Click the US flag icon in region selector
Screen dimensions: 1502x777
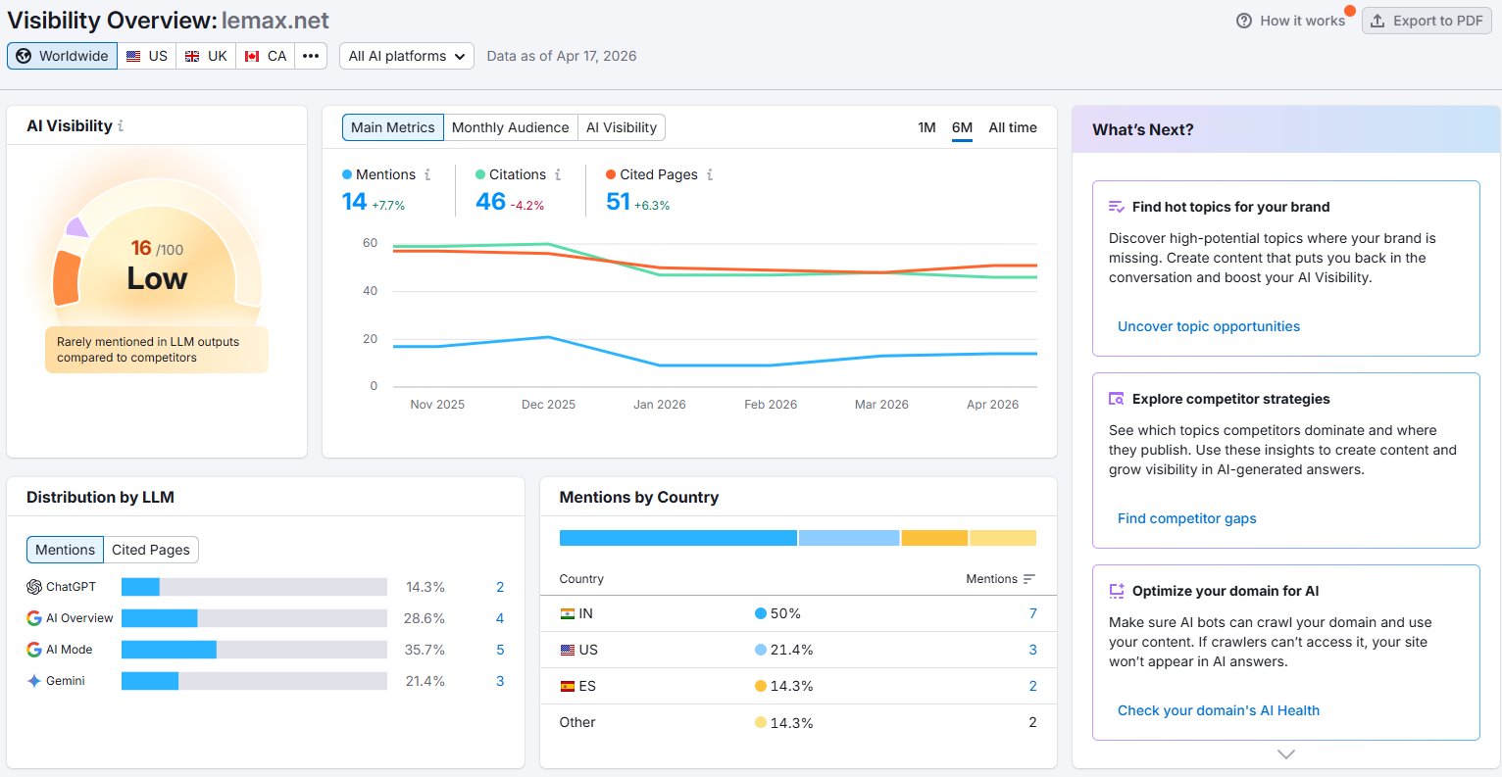tap(133, 56)
